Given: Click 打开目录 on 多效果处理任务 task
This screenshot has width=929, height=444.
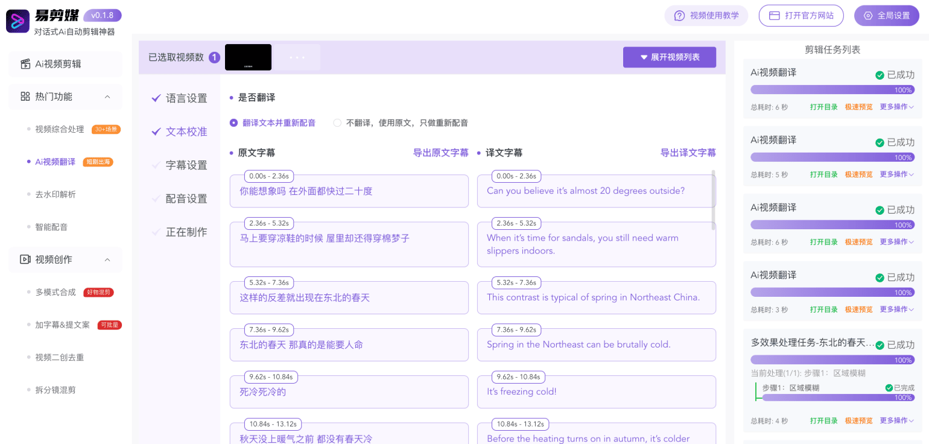Looking at the screenshot, I should click(x=824, y=420).
